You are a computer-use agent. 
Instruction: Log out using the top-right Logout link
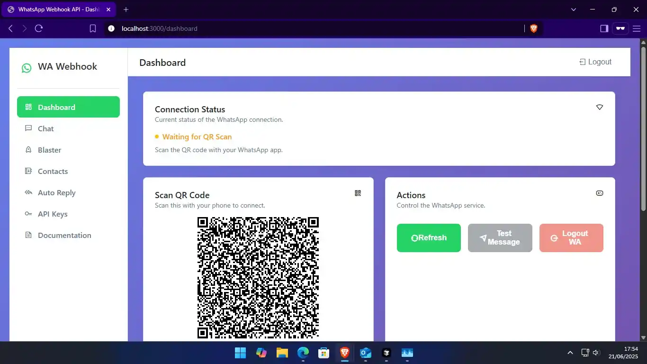point(595,62)
